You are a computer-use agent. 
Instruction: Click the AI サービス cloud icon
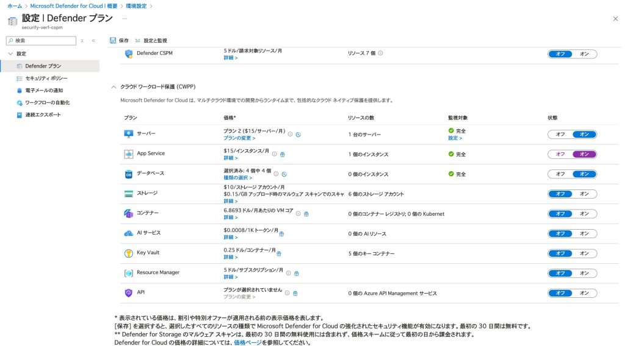(128, 233)
